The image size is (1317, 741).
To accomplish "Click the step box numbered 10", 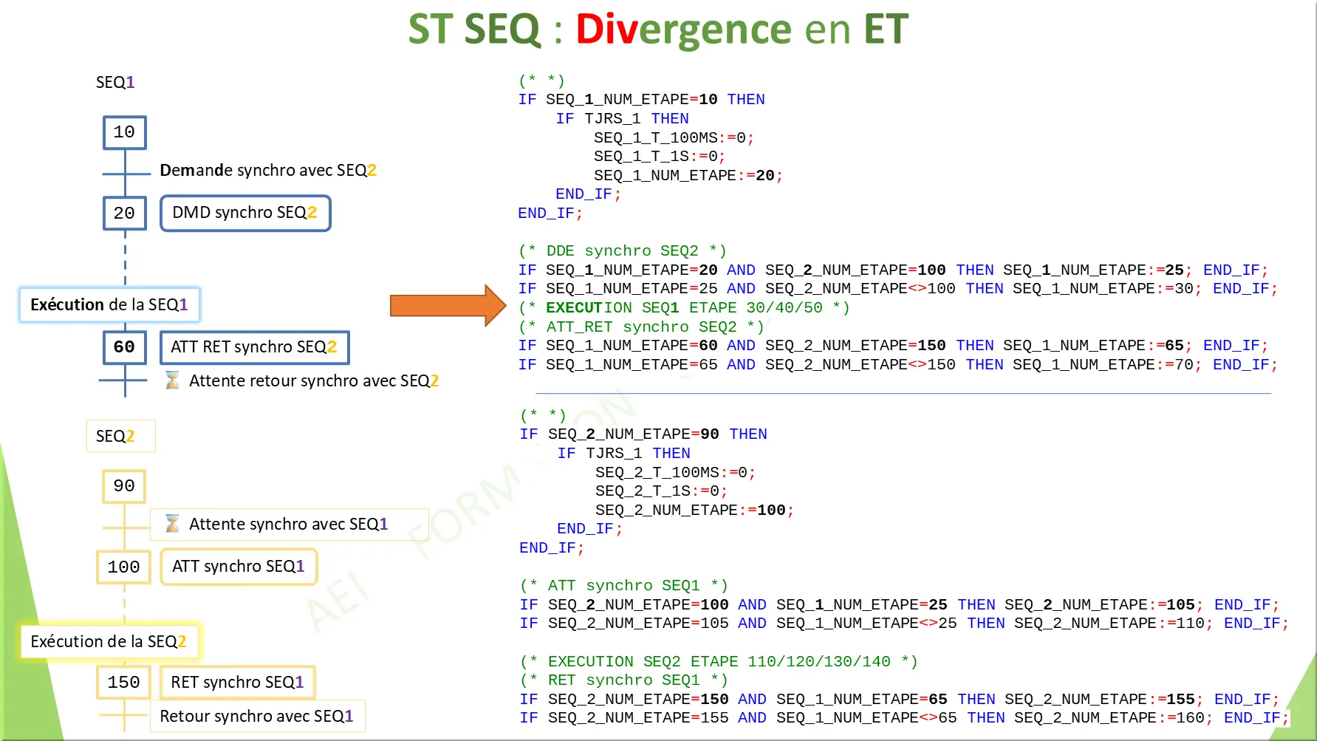I will [x=123, y=133].
